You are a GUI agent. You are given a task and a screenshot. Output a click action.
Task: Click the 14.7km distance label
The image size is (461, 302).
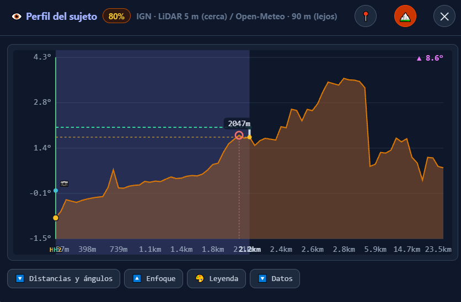pos(407,250)
